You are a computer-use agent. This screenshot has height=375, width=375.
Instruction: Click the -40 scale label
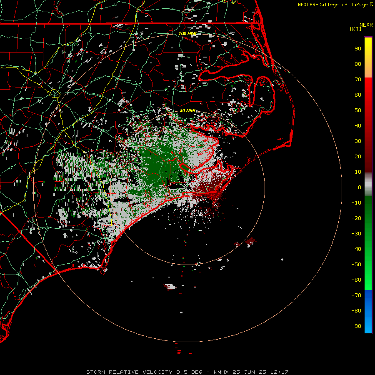coord(356,249)
